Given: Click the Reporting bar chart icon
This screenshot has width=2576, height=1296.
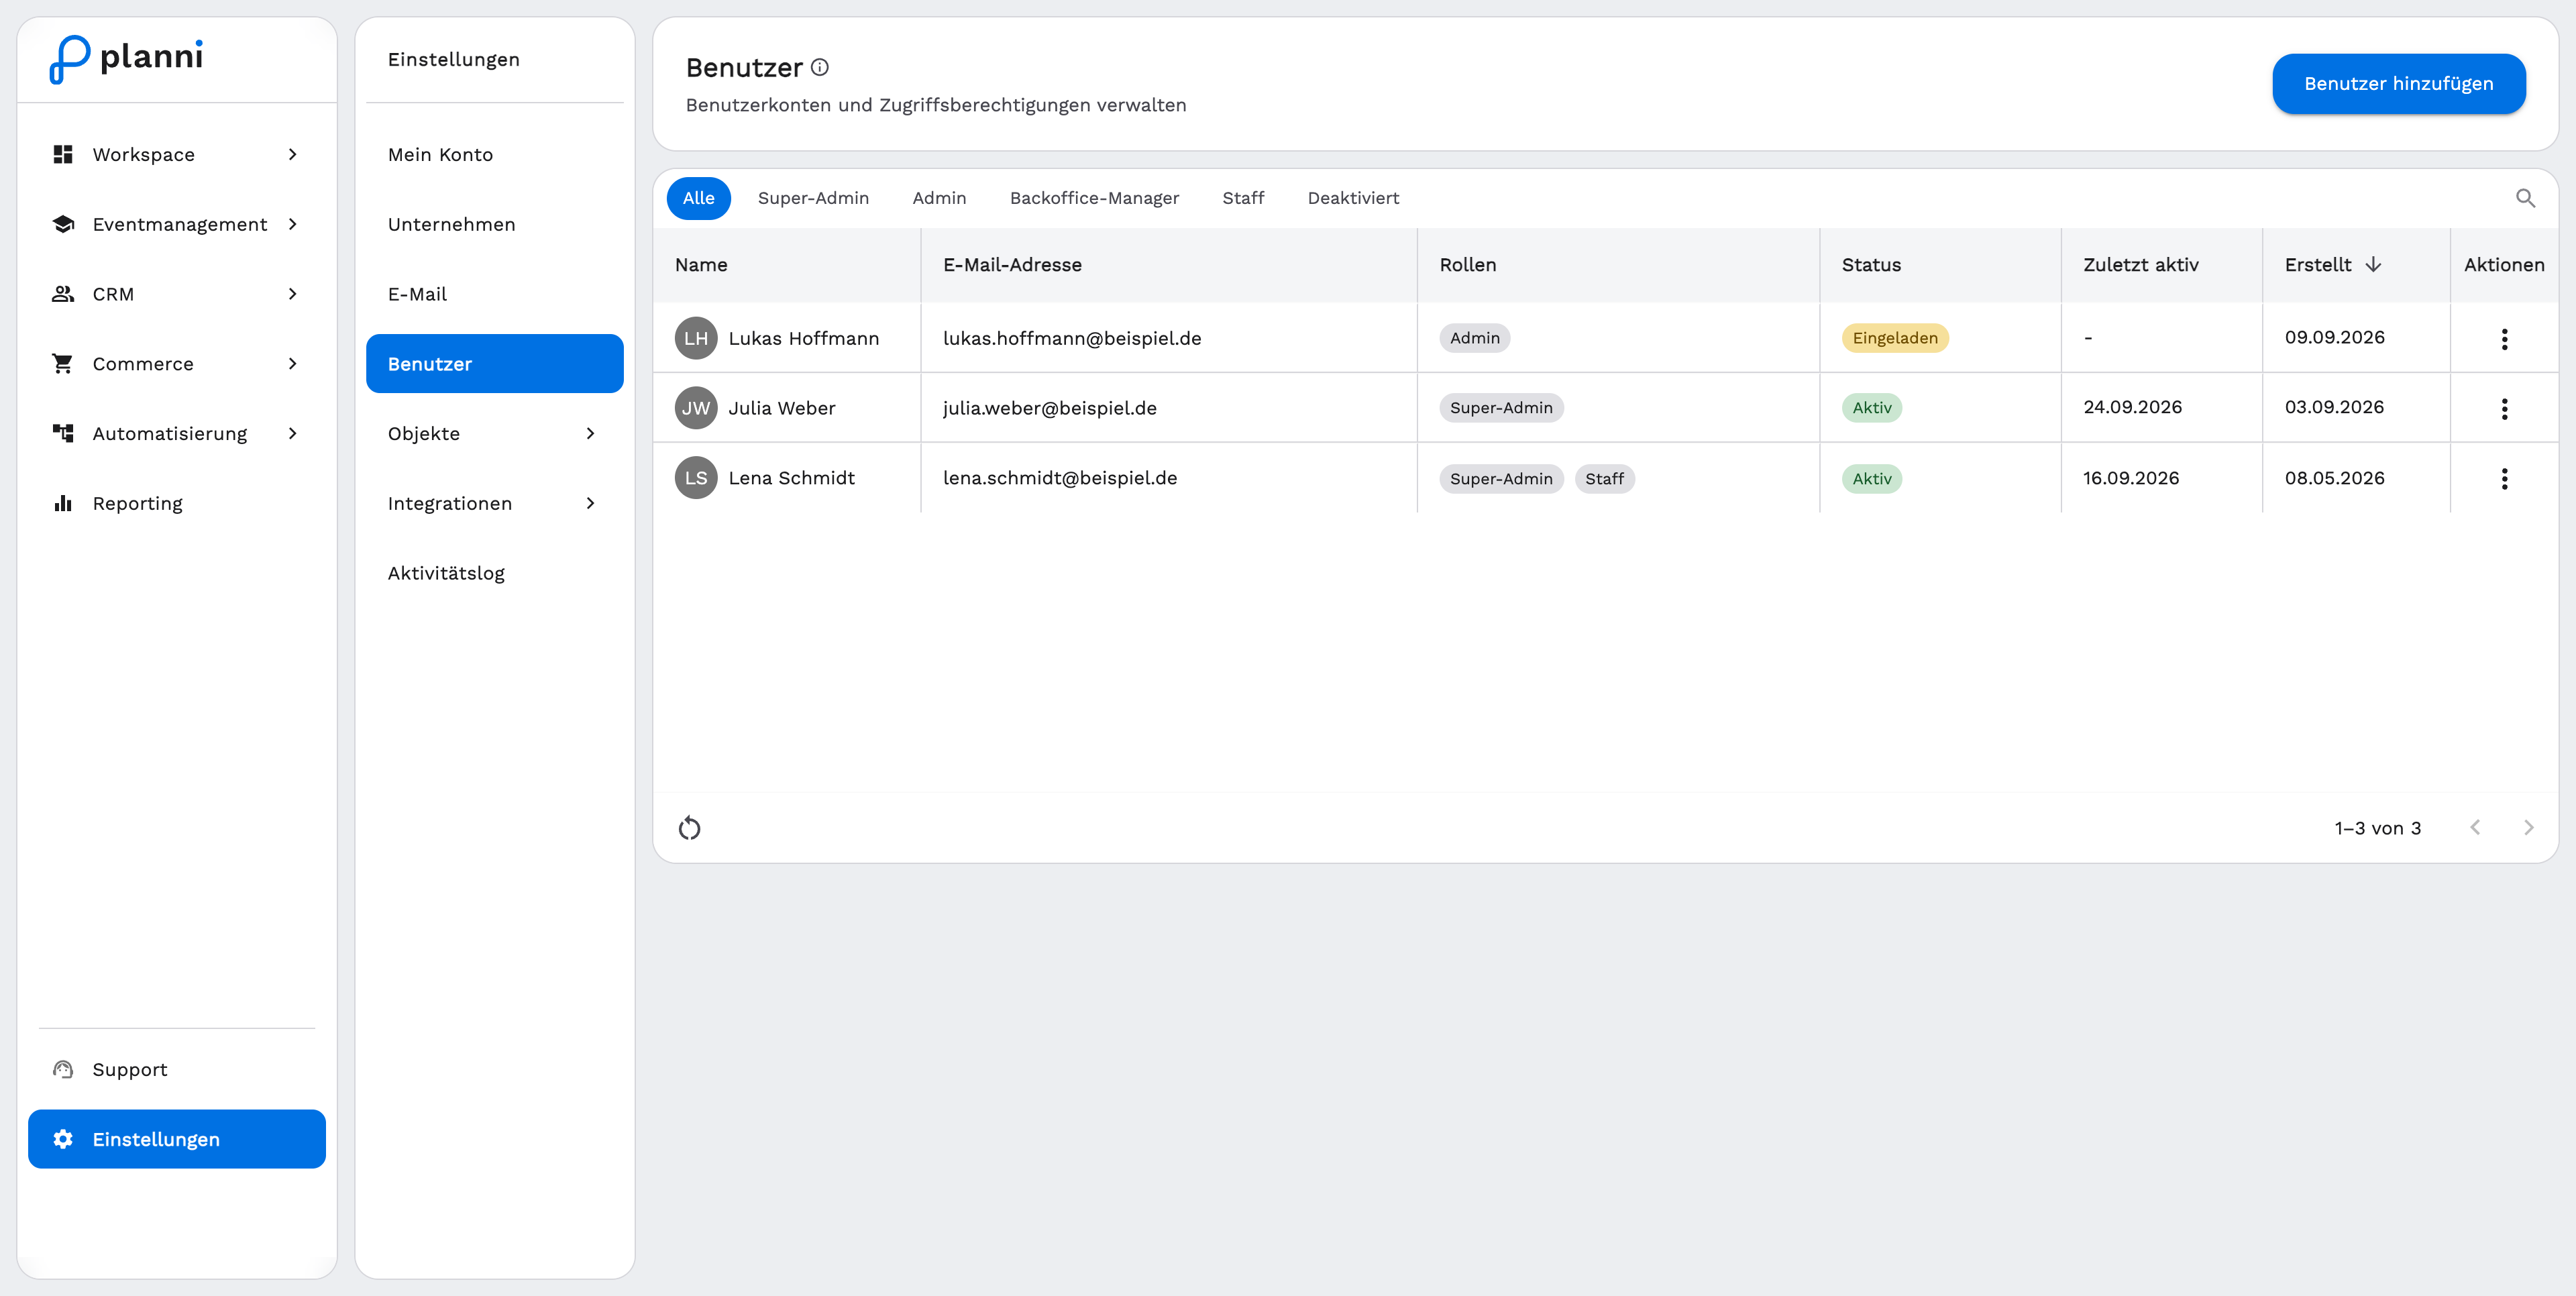Looking at the screenshot, I should pos(63,503).
